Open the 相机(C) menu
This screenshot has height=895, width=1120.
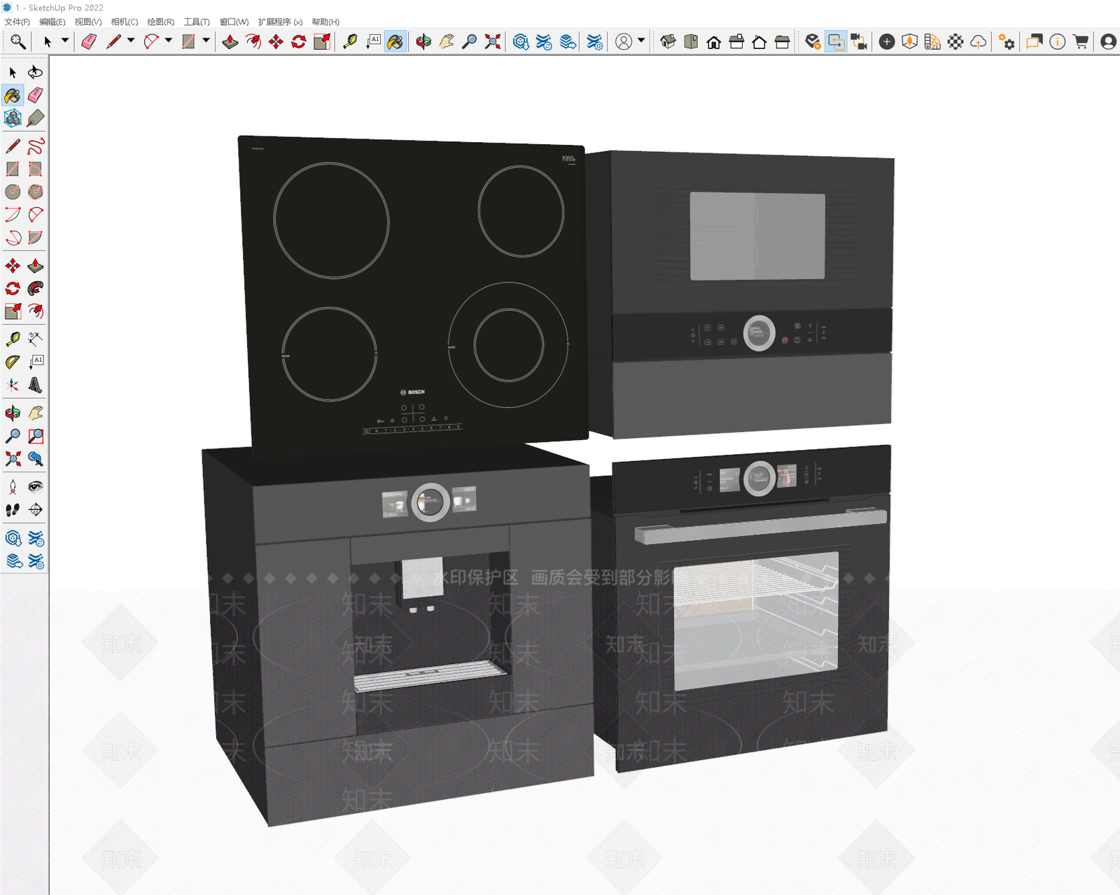point(125,22)
